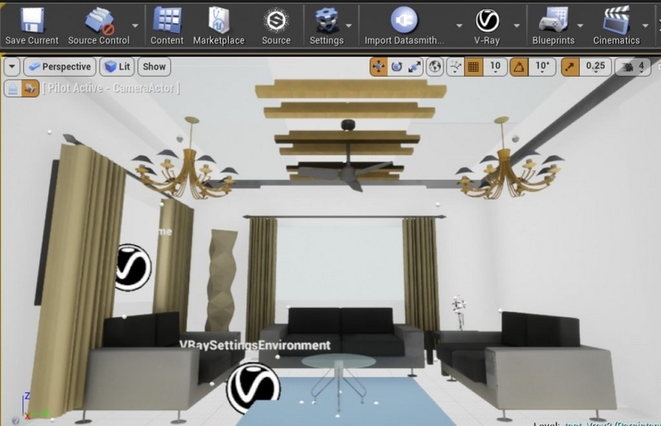Open Source Control toolbar button
This screenshot has height=426, width=661.
(x=98, y=26)
